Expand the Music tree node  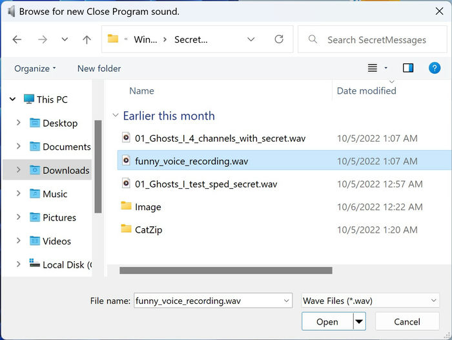coord(19,194)
